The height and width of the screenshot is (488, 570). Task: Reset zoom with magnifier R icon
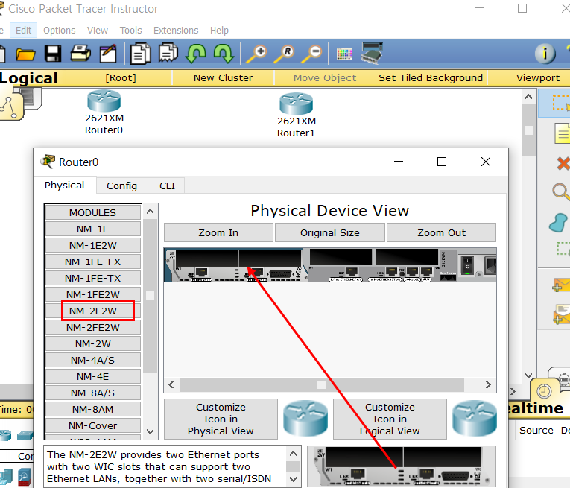285,54
